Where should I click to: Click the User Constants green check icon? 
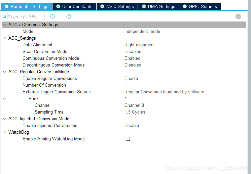pyautogui.click(x=58, y=6)
